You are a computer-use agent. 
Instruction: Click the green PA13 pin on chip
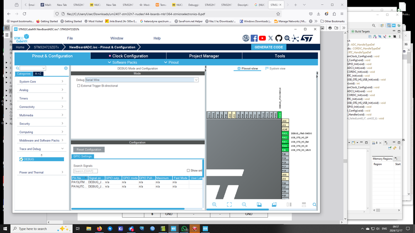coord(285,133)
